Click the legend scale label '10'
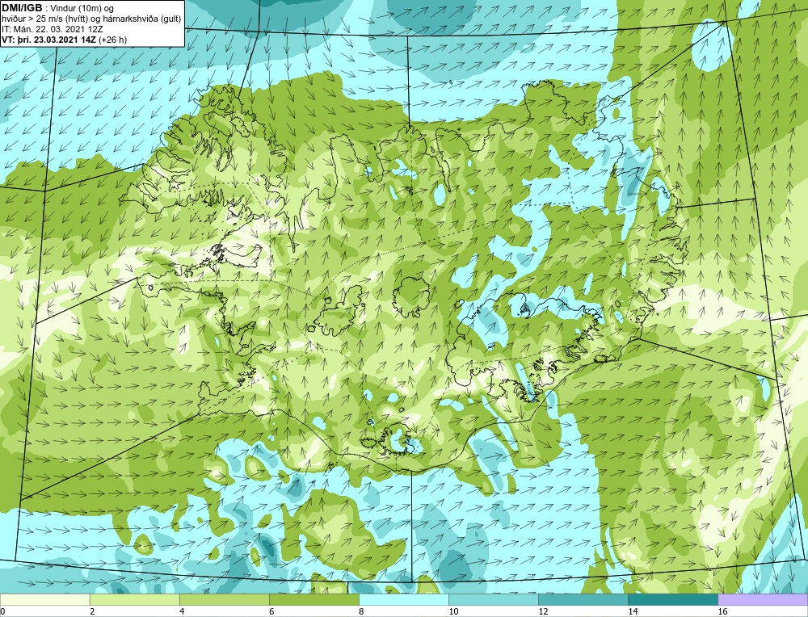 coord(453,611)
